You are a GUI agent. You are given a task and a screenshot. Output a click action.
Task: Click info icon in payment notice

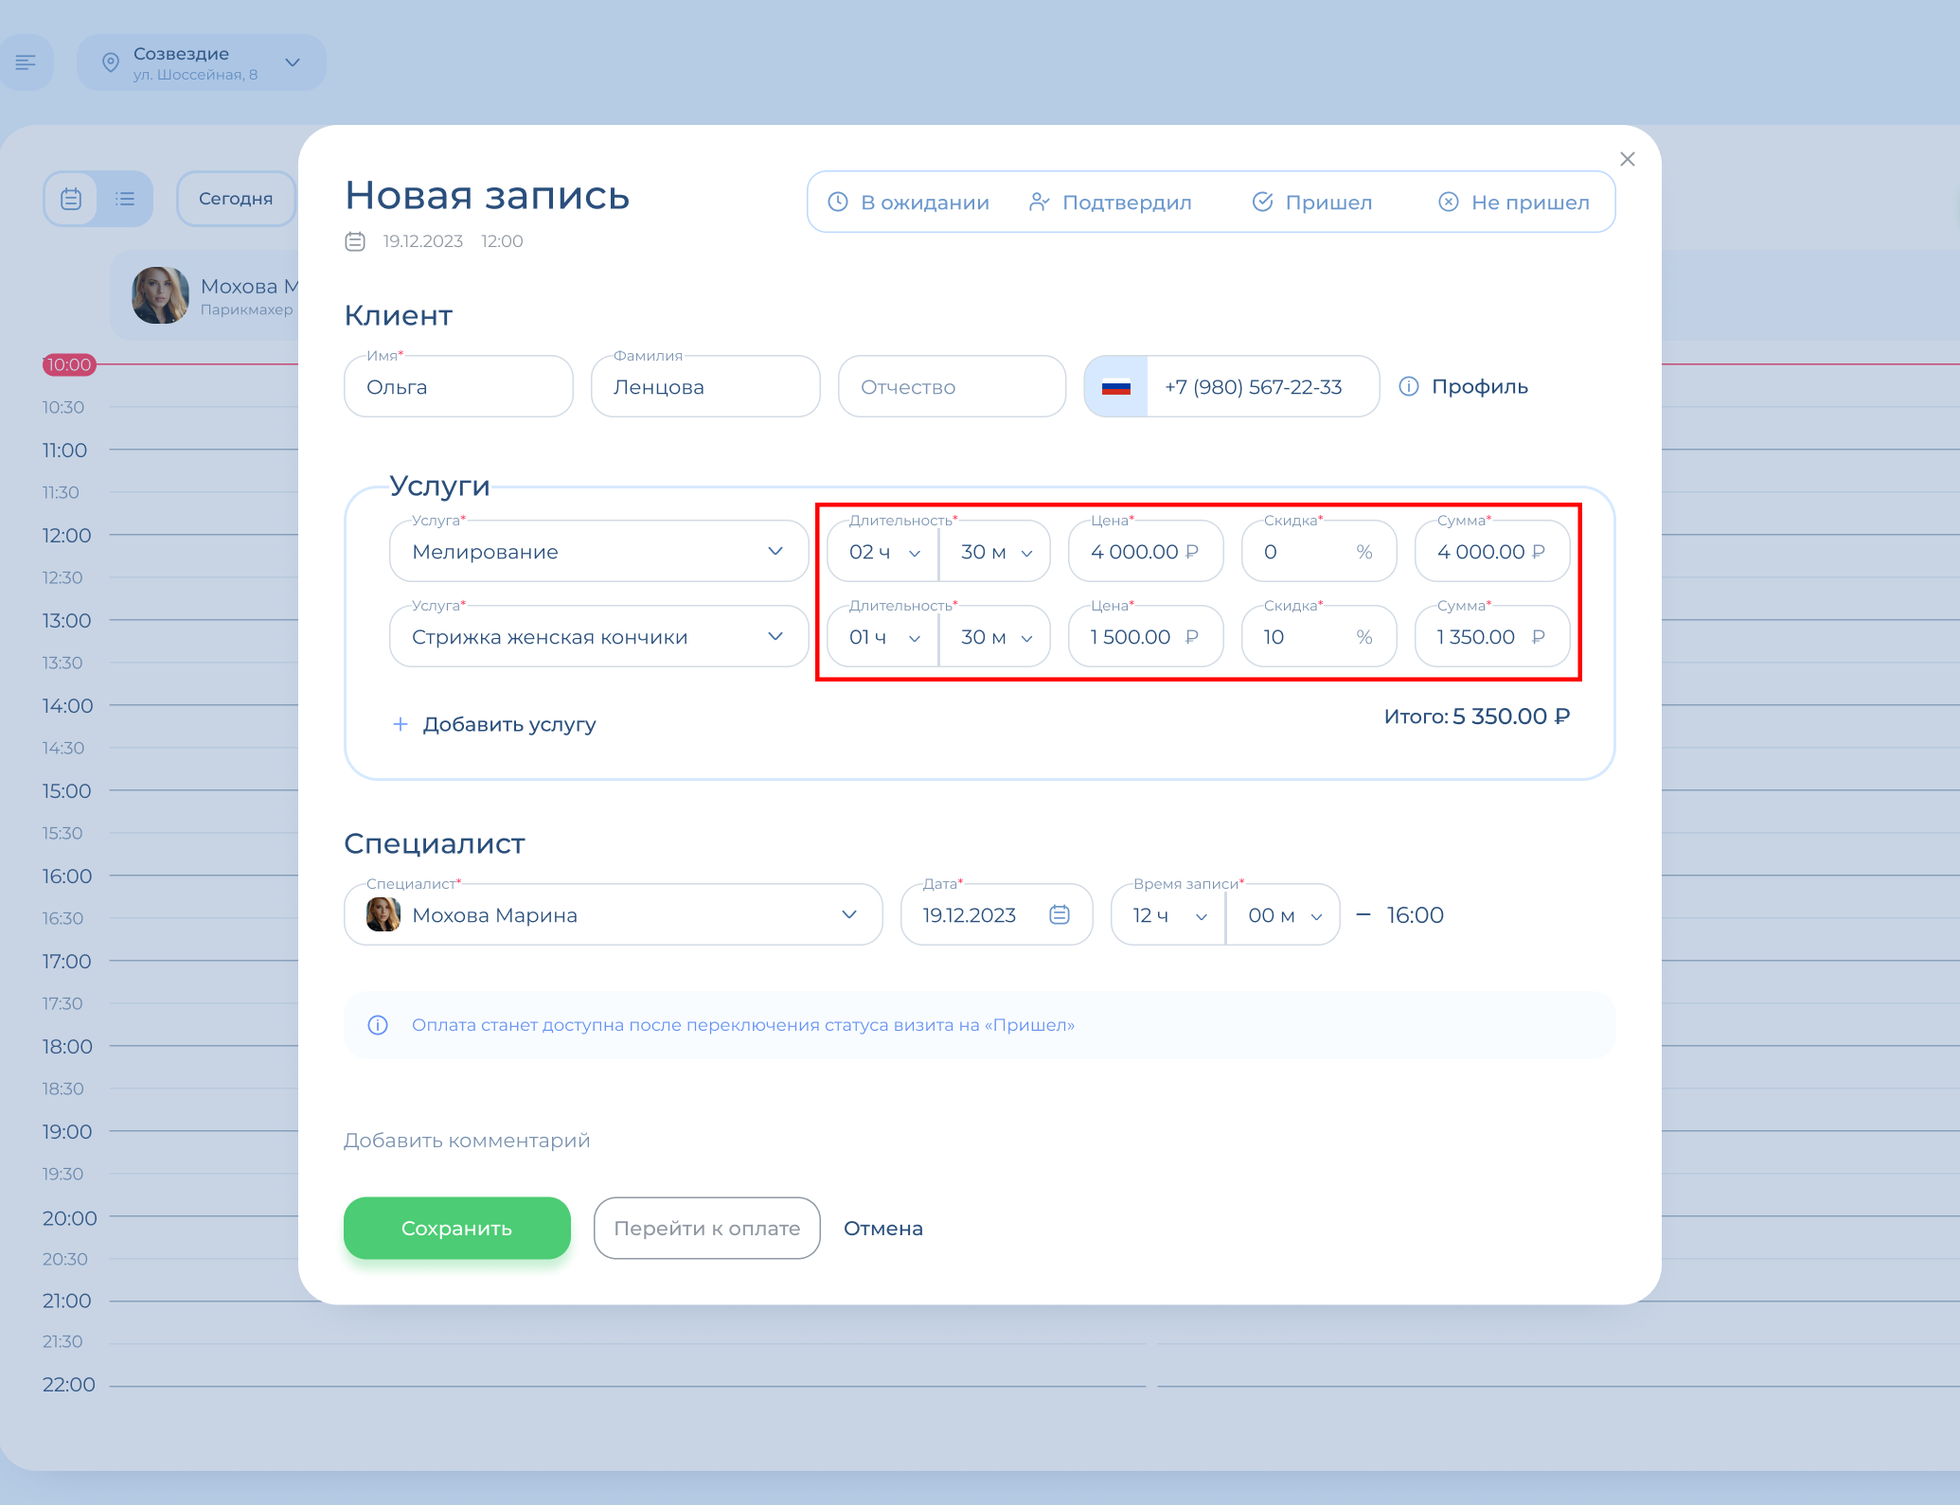tap(378, 1025)
